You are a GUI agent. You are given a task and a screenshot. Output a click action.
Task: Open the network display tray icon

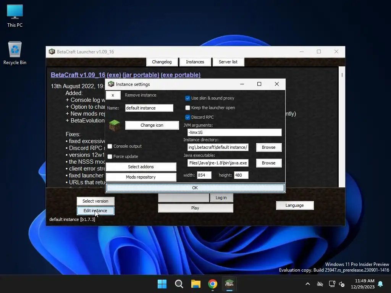pyautogui.click(x=332, y=284)
